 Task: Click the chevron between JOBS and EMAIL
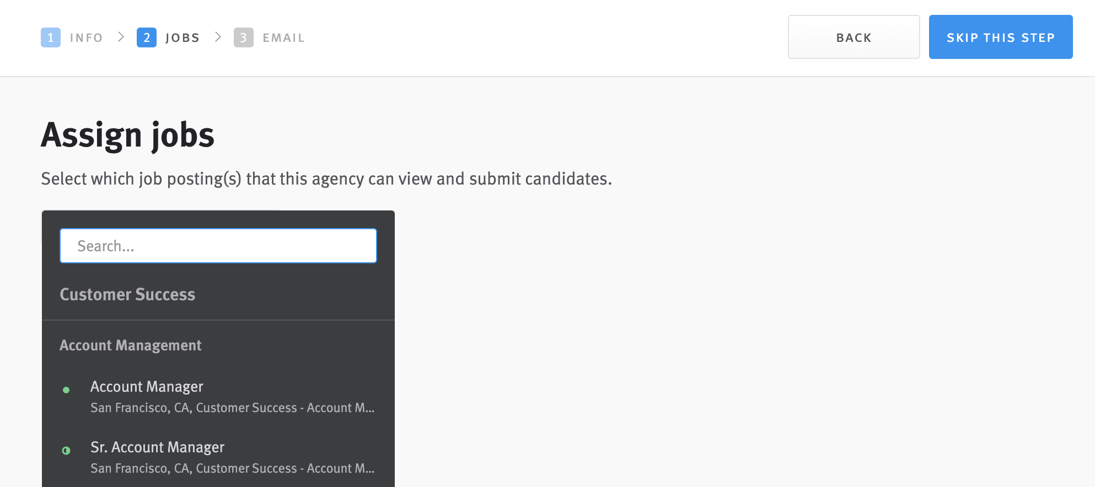click(218, 37)
